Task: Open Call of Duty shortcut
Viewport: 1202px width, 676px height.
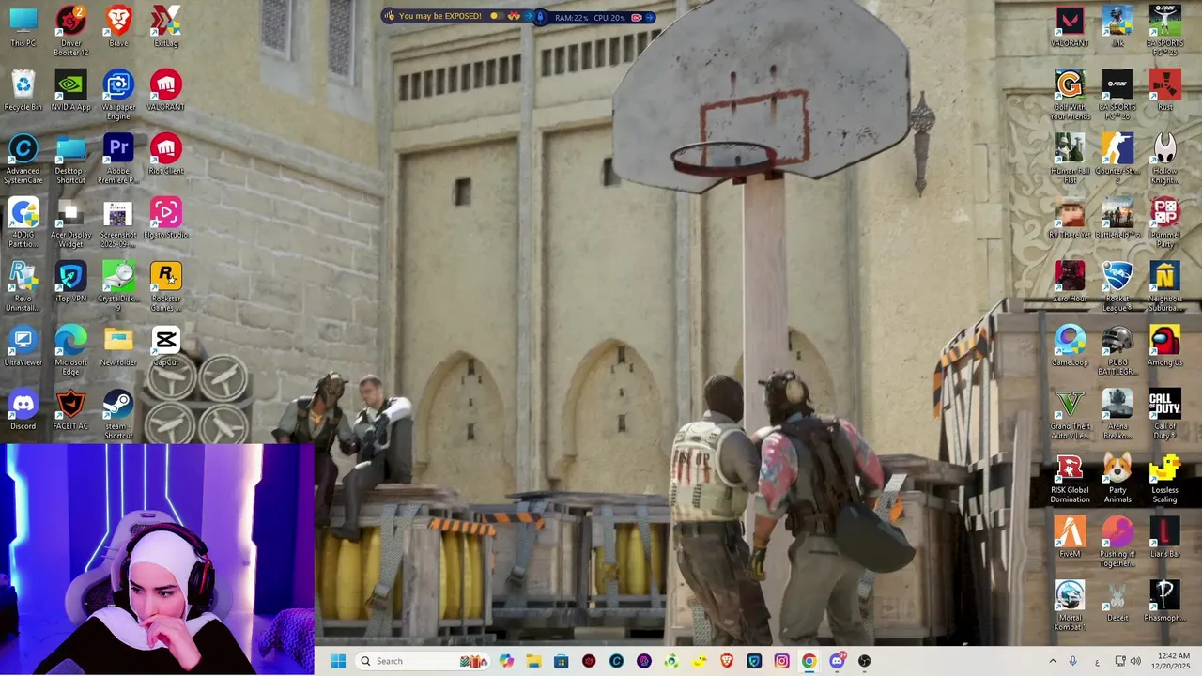Action: (x=1164, y=414)
